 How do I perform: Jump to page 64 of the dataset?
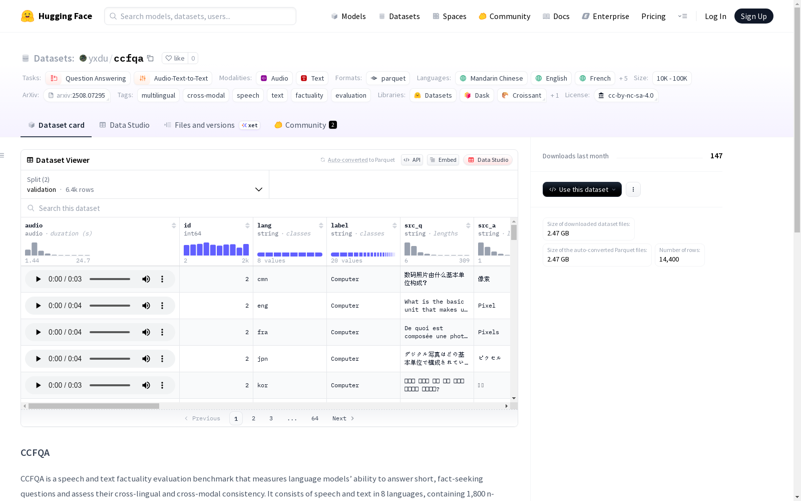tap(315, 418)
